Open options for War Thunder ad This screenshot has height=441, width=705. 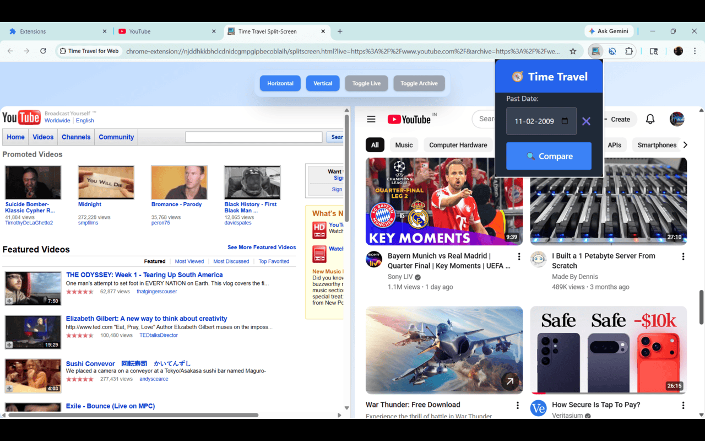[x=517, y=405]
